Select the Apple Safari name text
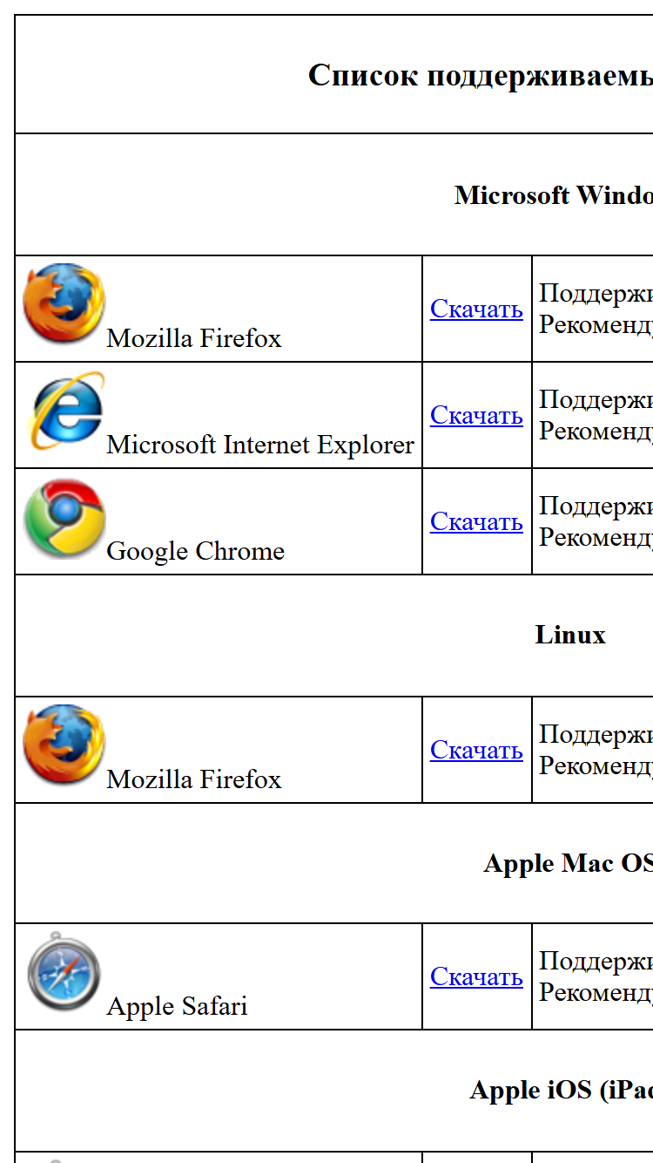This screenshot has width=653, height=1163. (x=177, y=1006)
